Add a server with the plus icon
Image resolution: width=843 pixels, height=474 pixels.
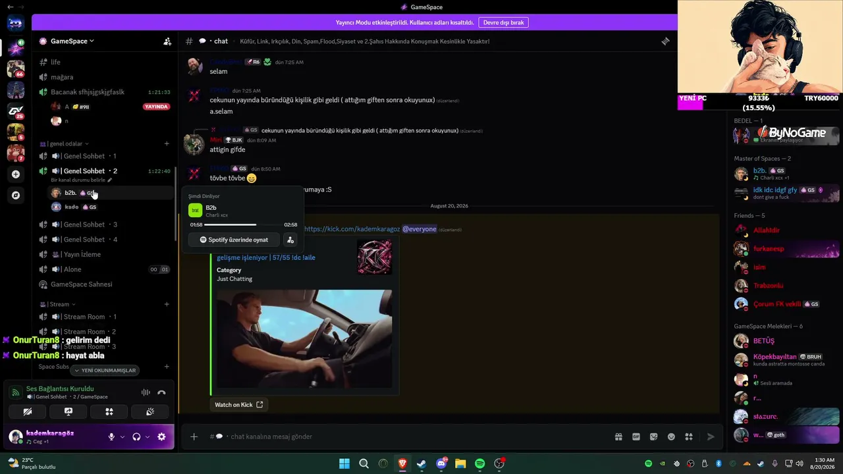(16, 174)
